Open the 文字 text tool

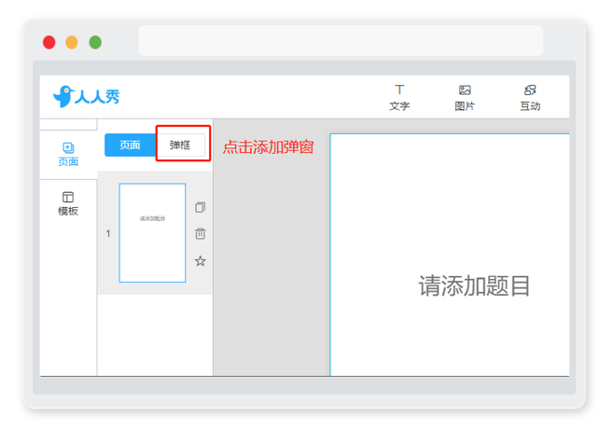point(399,98)
